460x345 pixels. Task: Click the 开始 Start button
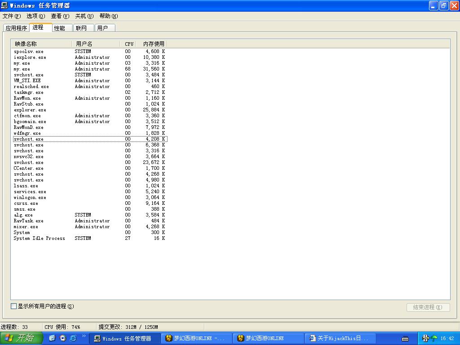22,338
